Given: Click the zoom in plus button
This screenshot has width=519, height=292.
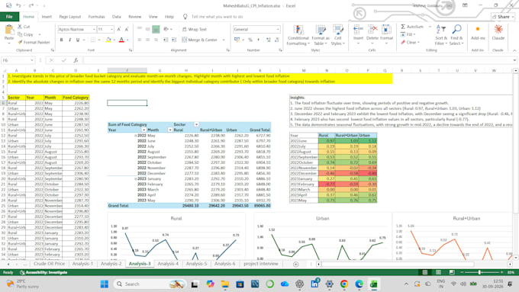Looking at the screenshot, I should tap(501, 272).
